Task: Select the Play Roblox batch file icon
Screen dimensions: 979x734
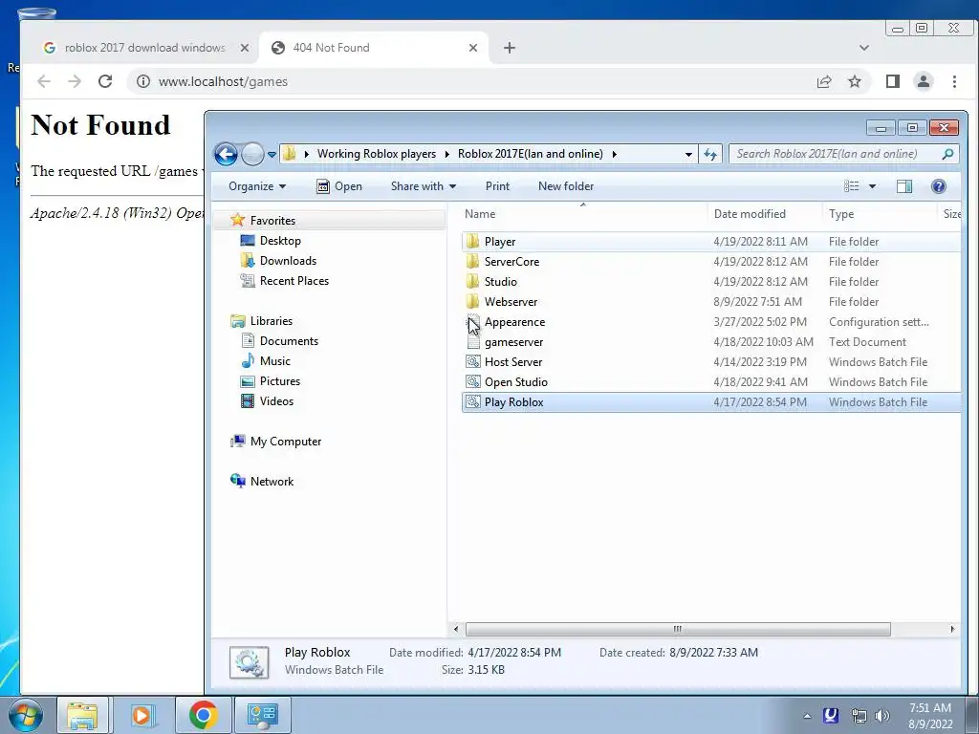Action: coord(473,402)
